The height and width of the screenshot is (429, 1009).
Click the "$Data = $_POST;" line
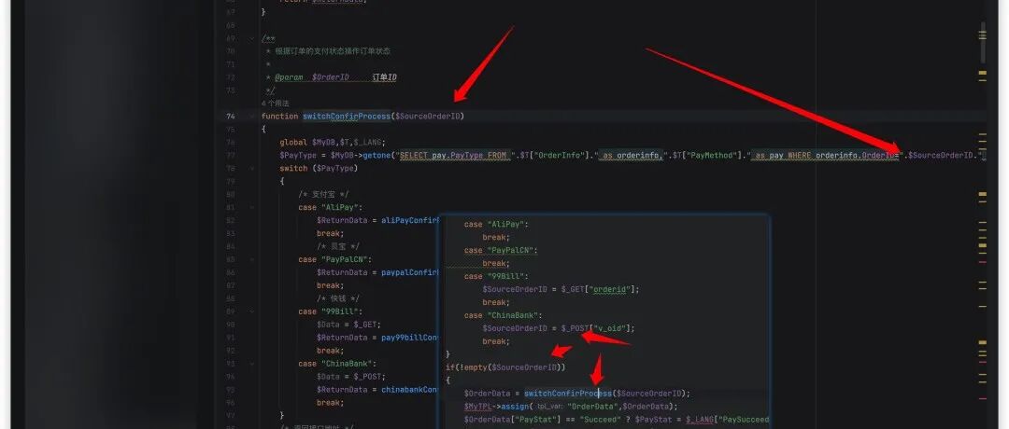point(350,377)
